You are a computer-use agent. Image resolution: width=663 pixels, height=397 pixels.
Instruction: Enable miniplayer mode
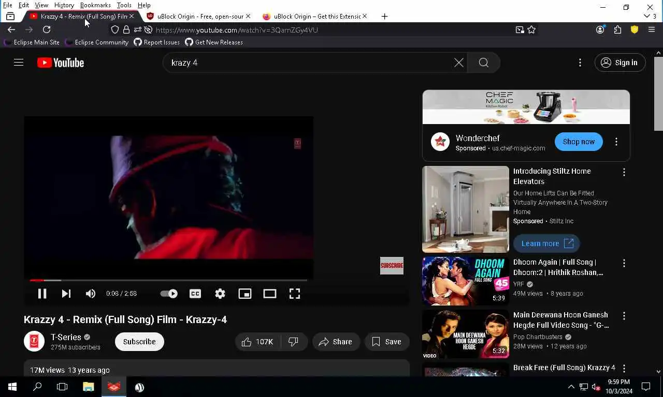[x=244, y=294]
